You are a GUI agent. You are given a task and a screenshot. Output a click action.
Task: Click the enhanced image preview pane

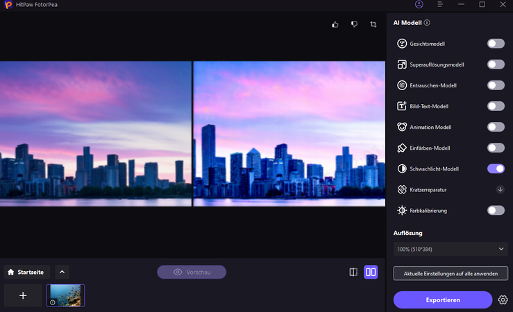(x=289, y=134)
